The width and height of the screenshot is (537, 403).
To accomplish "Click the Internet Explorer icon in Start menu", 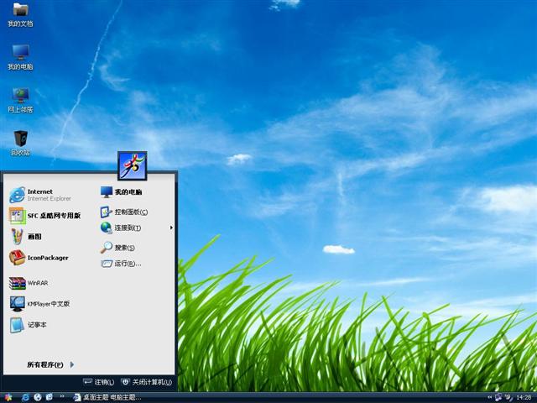I will tap(17, 195).
